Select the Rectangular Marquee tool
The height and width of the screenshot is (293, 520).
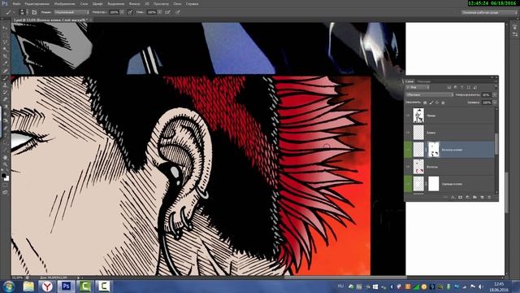[x=5, y=34]
